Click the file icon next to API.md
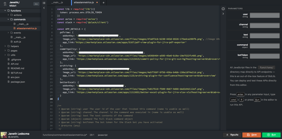 [8, 64]
